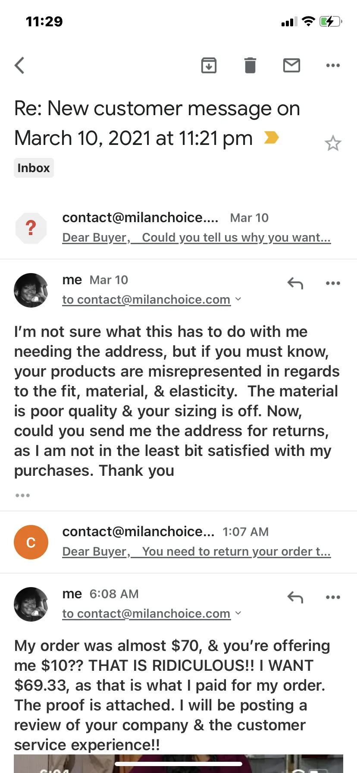This screenshot has height=773, width=357.
Task: Open more options menu in top toolbar
Action: (333, 66)
